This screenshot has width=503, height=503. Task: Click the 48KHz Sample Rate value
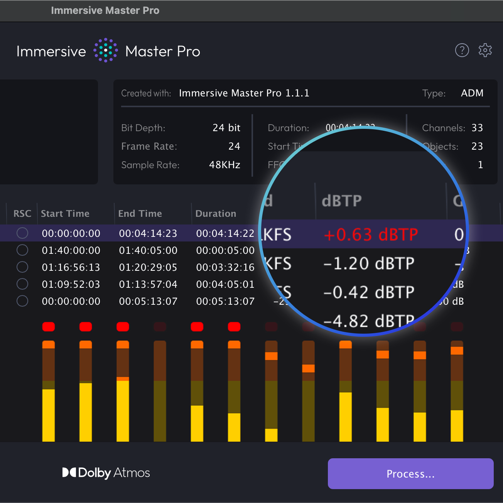coord(225,165)
